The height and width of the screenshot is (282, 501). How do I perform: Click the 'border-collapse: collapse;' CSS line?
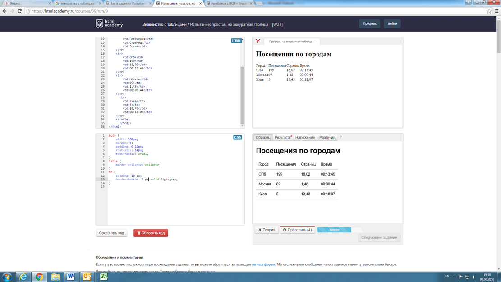tap(138, 165)
